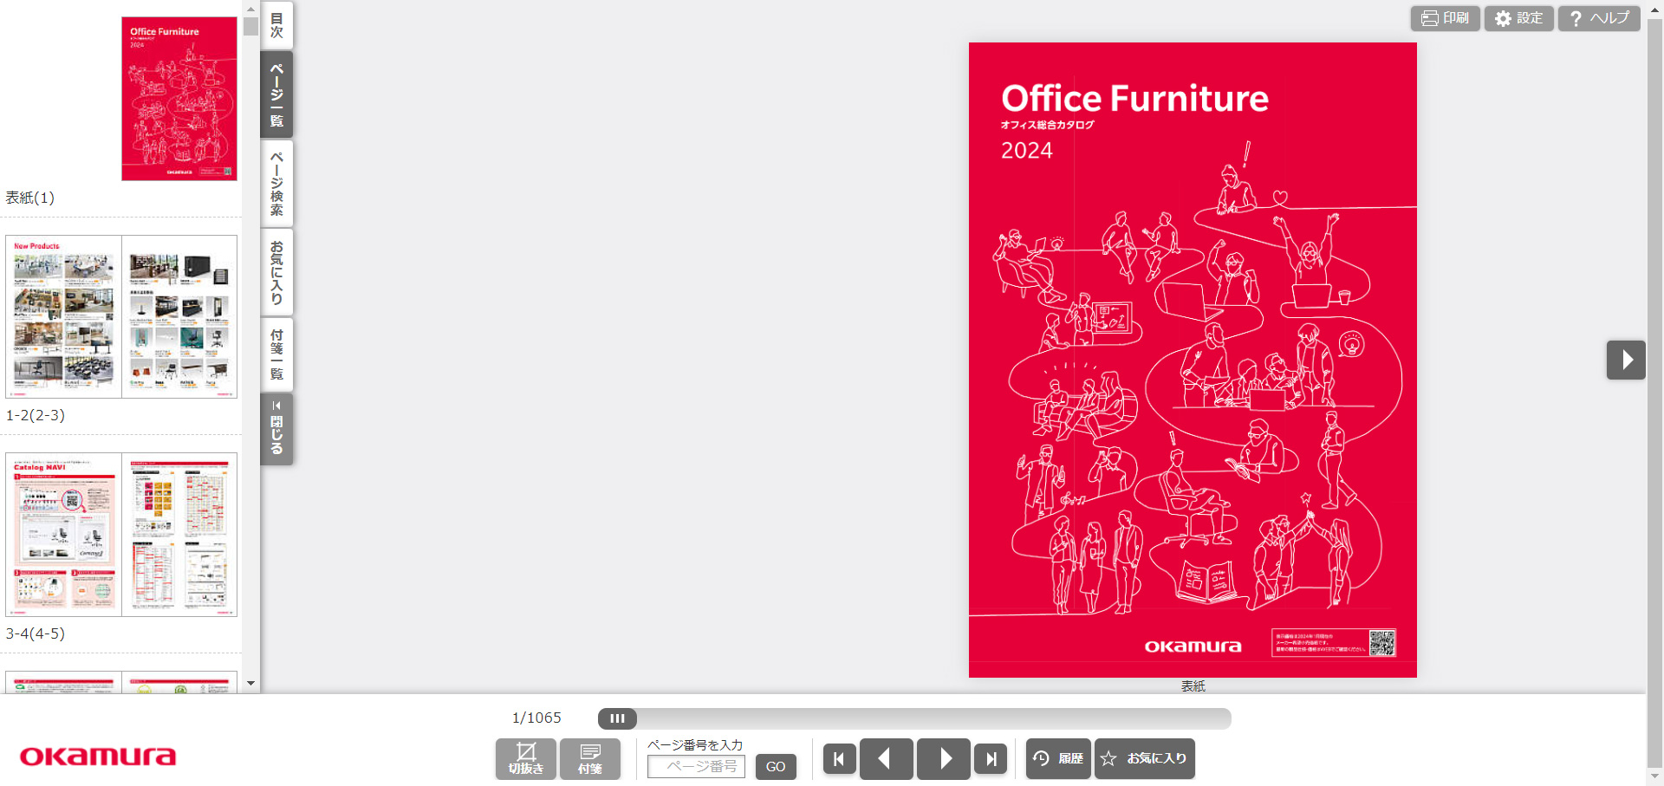Viewport: 1664px width, 786px height.
Task: Add page to お気に入り favorites
Action: (1144, 759)
